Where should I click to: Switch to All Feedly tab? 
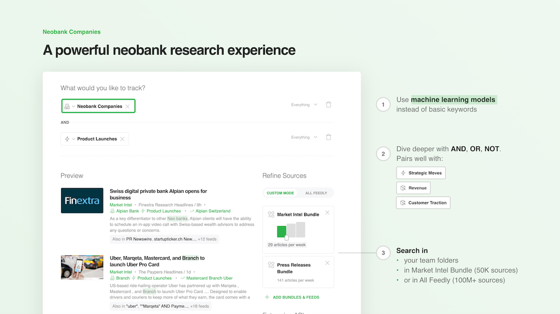click(316, 193)
